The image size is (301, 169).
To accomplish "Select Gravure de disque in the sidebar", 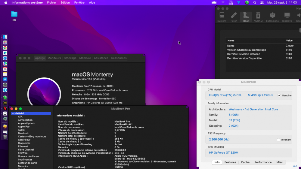I will [x=28, y=156].
